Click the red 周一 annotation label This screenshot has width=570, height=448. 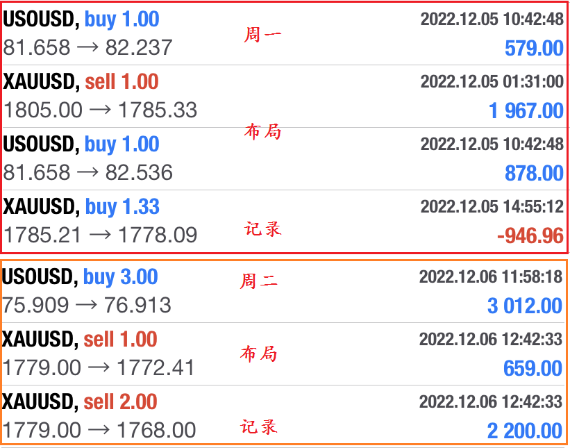(x=262, y=35)
